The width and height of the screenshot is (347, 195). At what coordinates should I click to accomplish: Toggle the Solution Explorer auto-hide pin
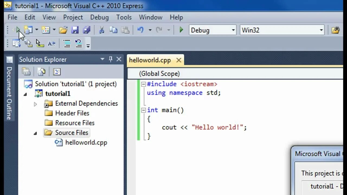(x=110, y=59)
